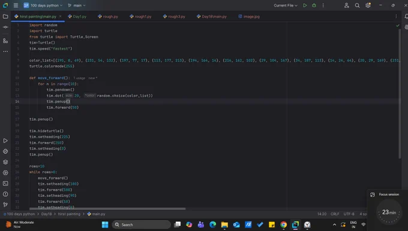Open the image.jpg tab

point(249,16)
